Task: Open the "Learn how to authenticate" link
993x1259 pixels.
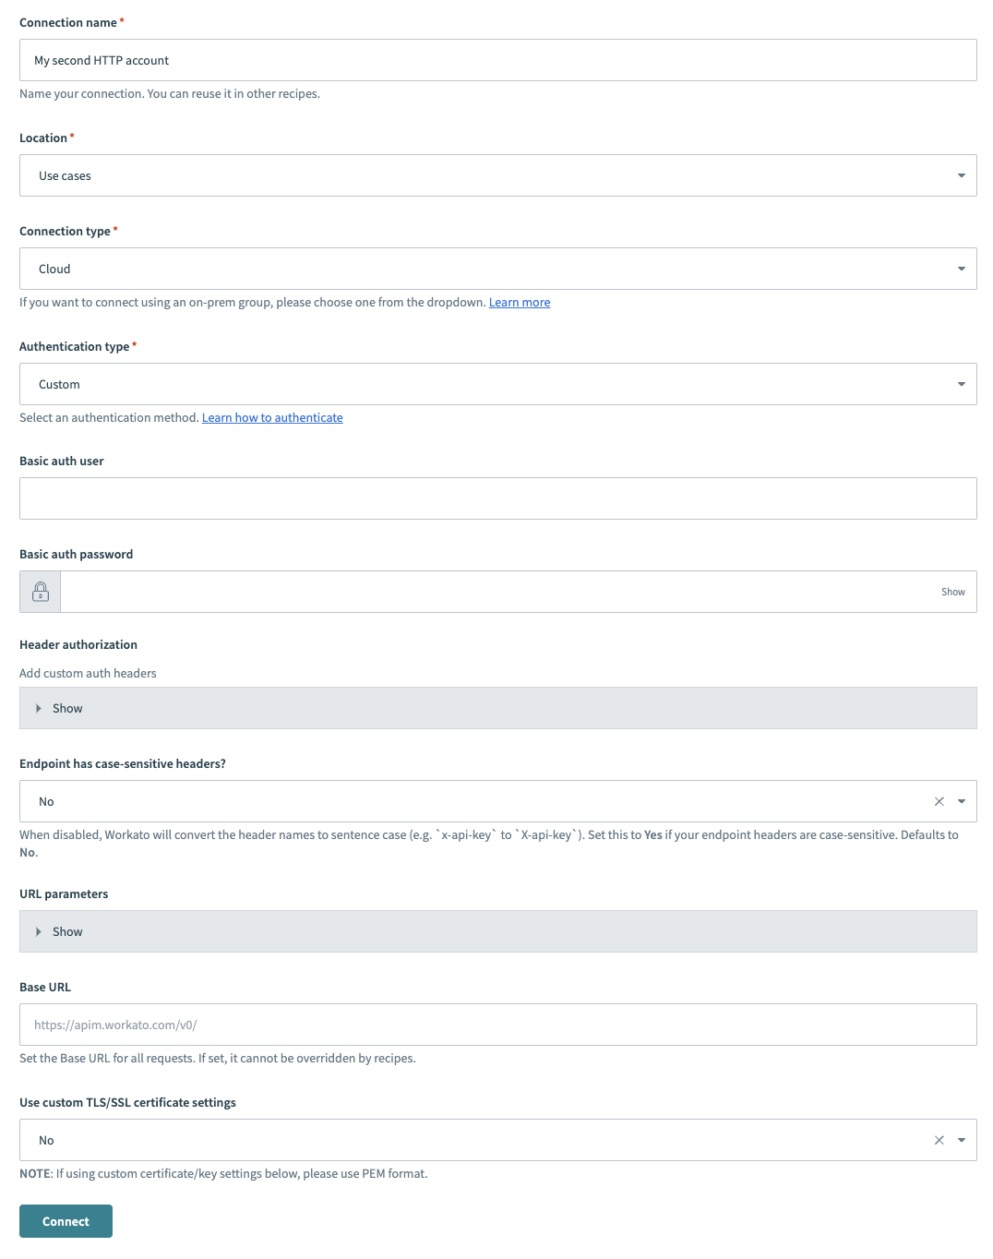Action: pyautogui.click(x=272, y=417)
